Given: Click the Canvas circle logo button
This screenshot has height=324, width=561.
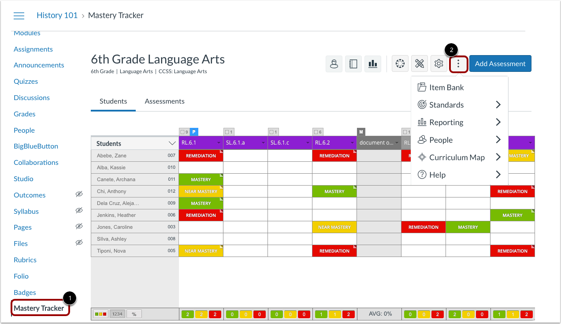Looking at the screenshot, I should pos(400,64).
